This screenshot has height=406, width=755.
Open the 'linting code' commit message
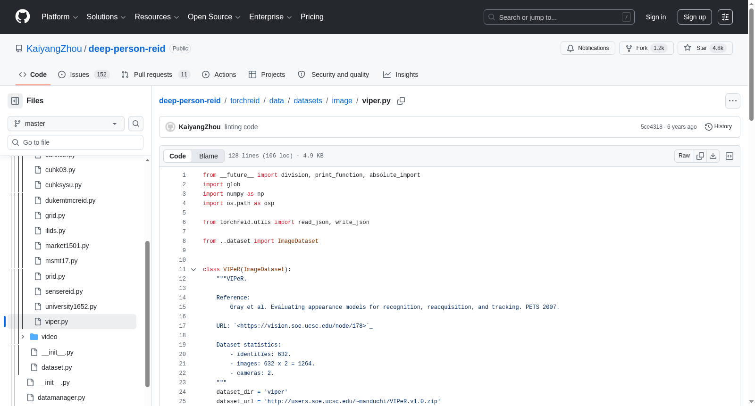coord(241,127)
